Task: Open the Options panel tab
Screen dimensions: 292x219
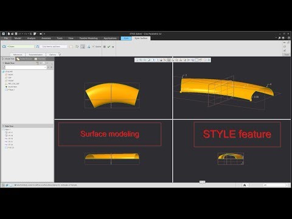Action: click(x=52, y=55)
